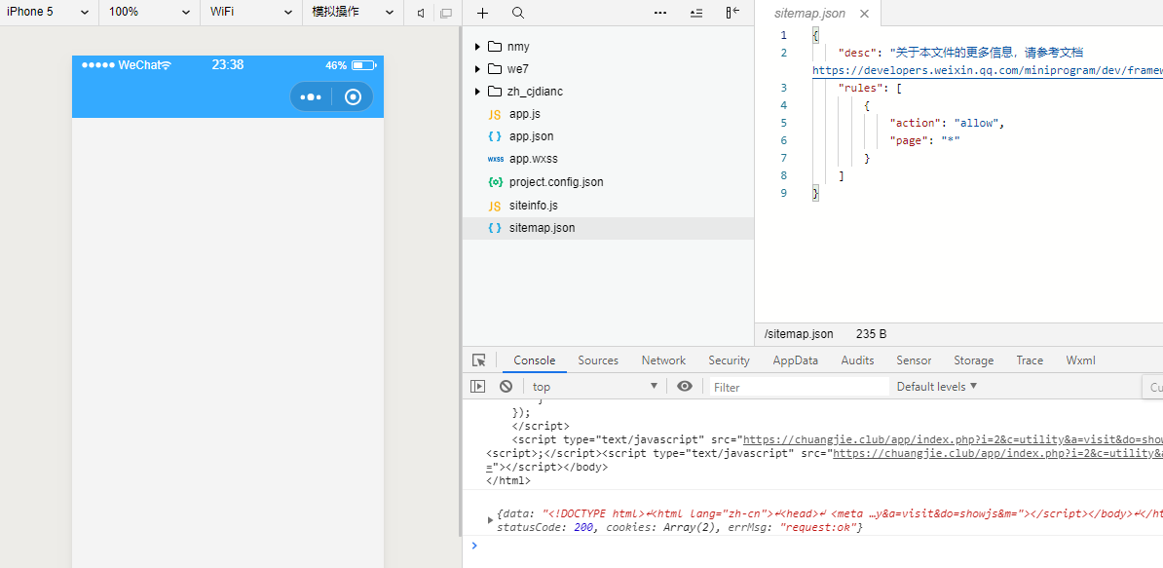The width and height of the screenshot is (1163, 568).
Task: Select the we7 folder row
Action: (608, 69)
